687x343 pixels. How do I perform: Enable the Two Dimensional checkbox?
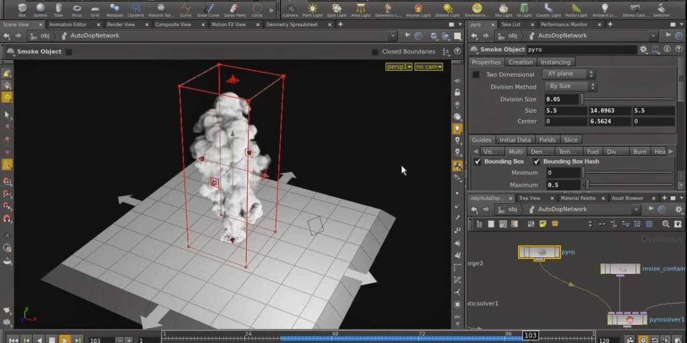click(476, 75)
